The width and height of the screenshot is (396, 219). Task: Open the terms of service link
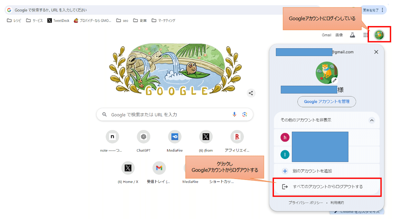[x=337, y=203]
